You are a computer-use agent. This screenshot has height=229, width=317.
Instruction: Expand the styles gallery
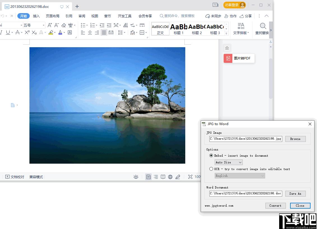pos(226,34)
